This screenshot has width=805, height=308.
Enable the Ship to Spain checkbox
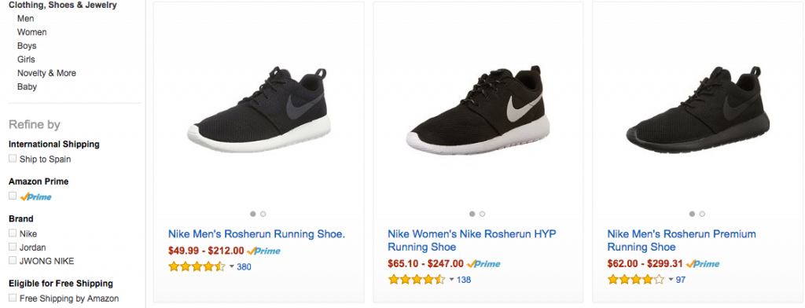(x=13, y=159)
